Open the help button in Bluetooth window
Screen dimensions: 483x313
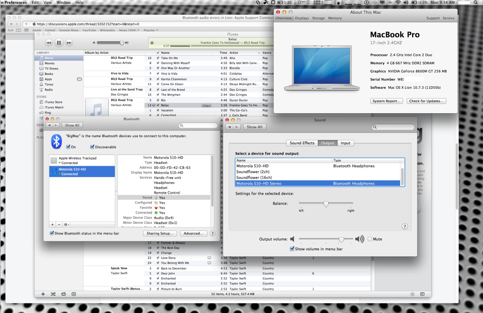(x=212, y=233)
